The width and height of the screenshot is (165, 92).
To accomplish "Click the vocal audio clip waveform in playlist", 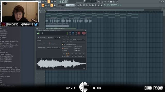I will tap(69, 21).
